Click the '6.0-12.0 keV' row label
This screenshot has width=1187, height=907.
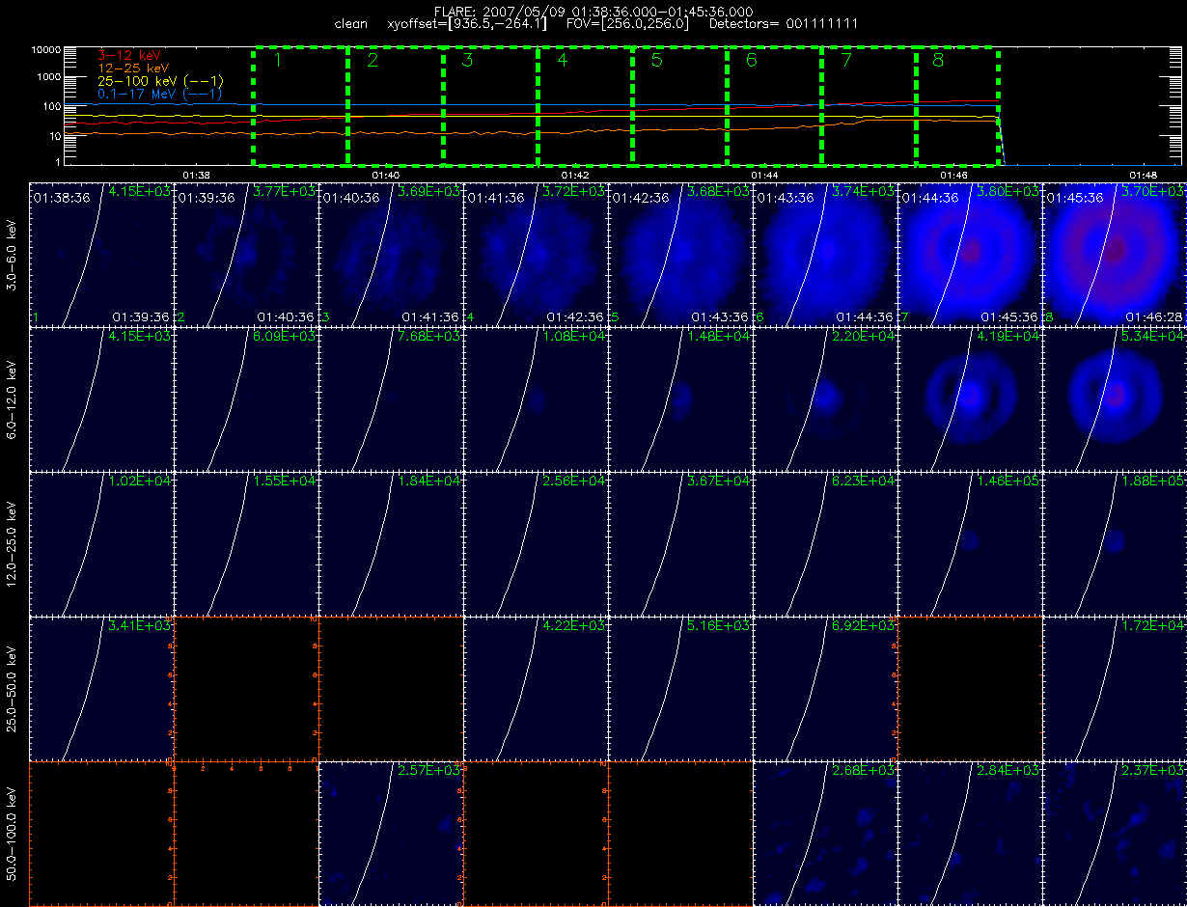pos(12,399)
